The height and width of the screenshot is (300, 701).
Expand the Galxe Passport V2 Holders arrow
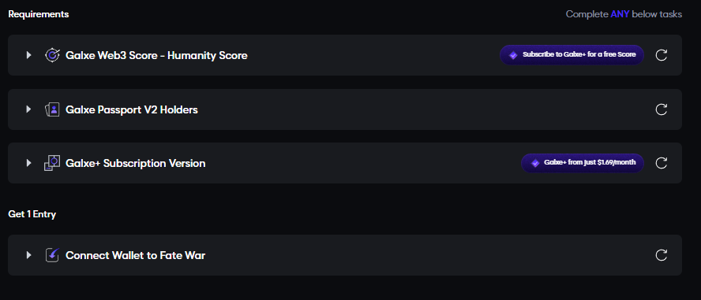coord(28,109)
